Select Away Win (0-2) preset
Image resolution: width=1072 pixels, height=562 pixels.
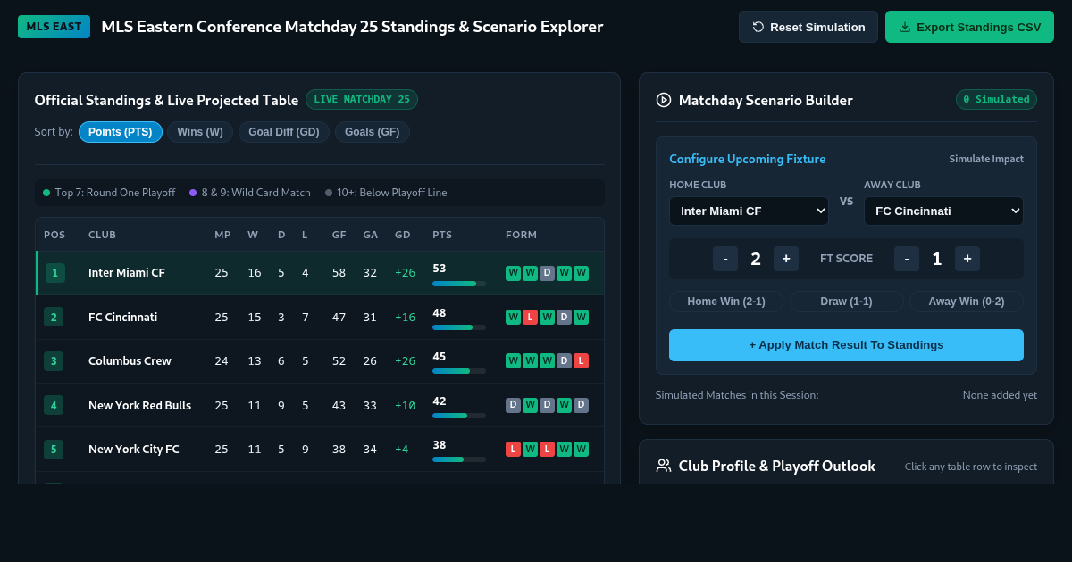967,302
